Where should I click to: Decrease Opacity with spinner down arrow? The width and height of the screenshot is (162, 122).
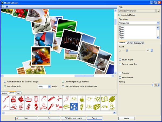pyautogui.click(x=159, y=86)
